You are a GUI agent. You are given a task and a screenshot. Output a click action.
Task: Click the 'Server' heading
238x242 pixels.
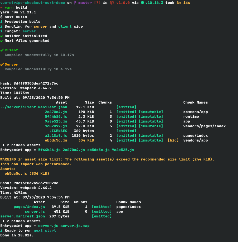(x=11, y=64)
